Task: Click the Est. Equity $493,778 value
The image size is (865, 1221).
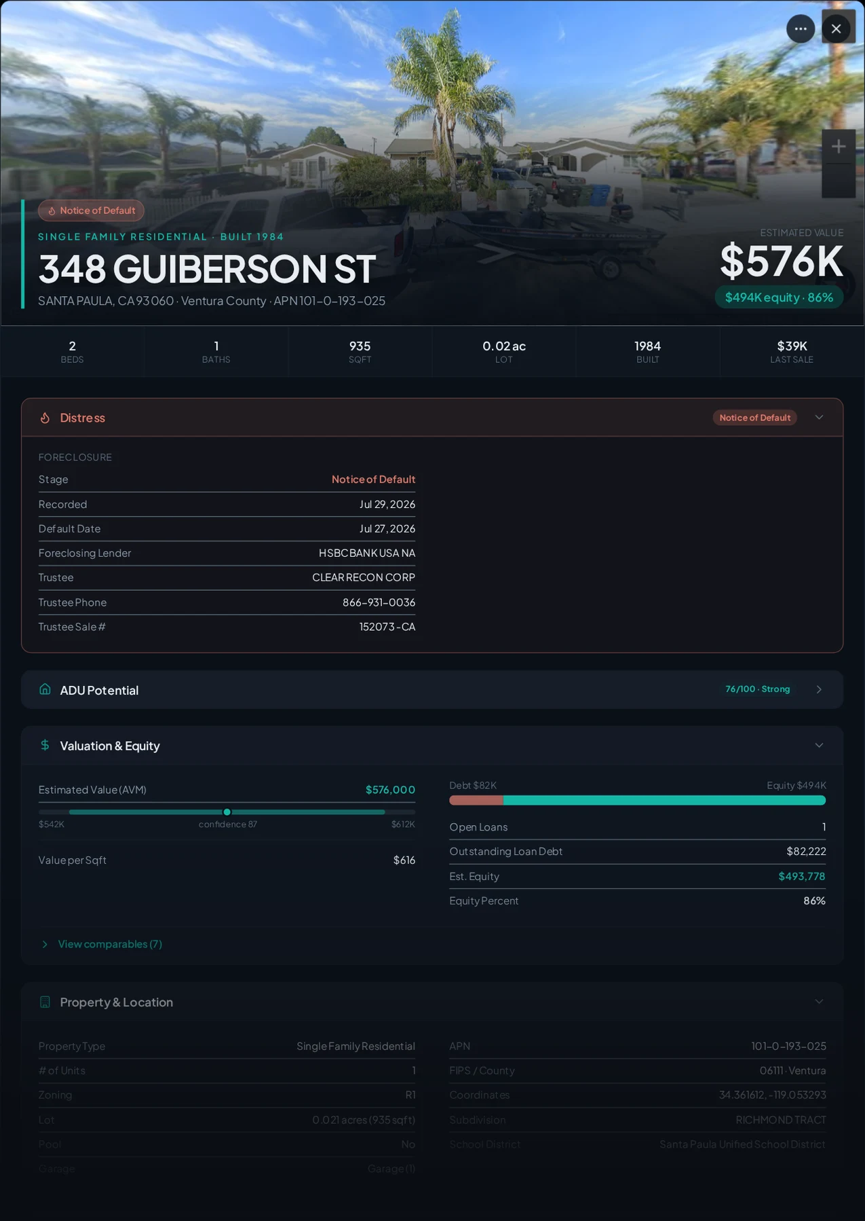Action: coord(802,876)
